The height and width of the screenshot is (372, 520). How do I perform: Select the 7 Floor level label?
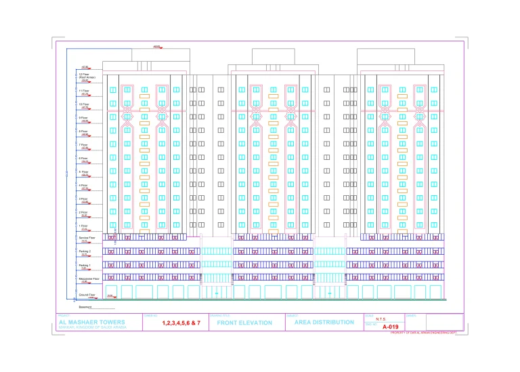click(84, 144)
